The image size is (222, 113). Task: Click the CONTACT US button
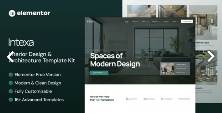tap(187, 21)
